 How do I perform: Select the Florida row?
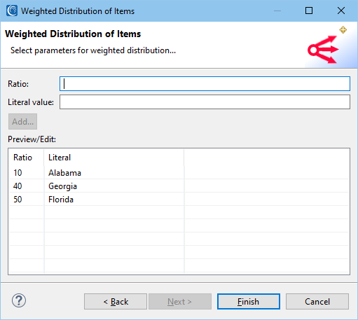(x=179, y=200)
